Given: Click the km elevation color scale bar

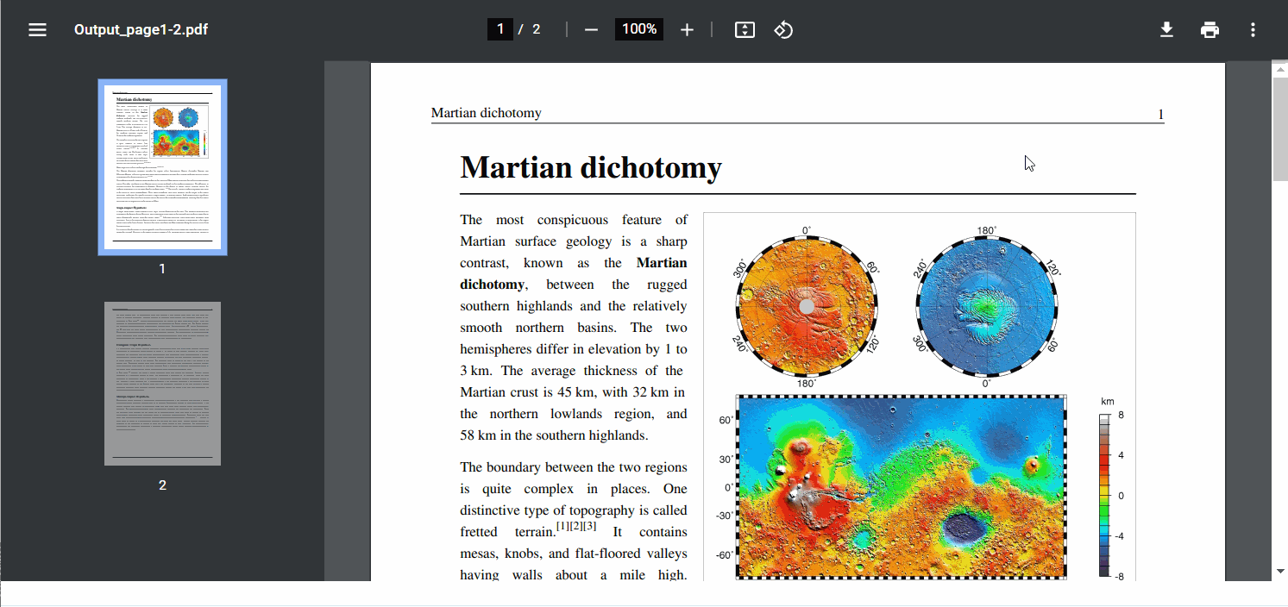Looking at the screenshot, I should pyautogui.click(x=1104, y=496).
